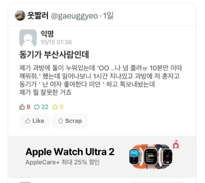
Task: Click the 웃짤러 display name
Action: coord(38,16)
